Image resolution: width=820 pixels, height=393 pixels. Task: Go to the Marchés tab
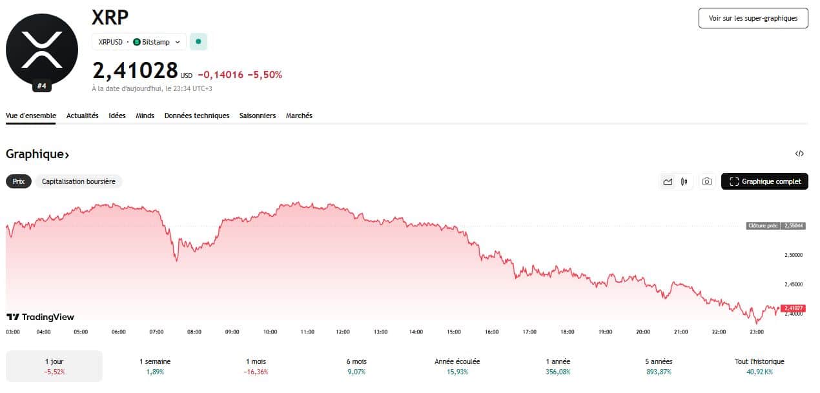point(299,116)
